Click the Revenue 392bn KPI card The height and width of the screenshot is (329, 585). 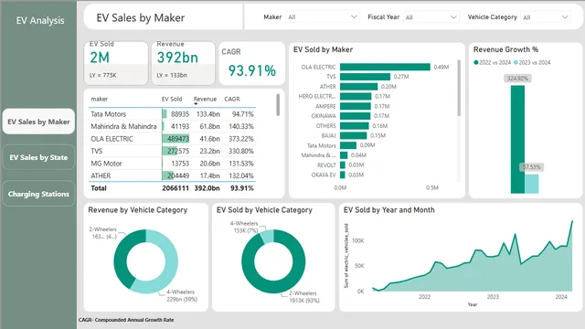(x=183, y=63)
